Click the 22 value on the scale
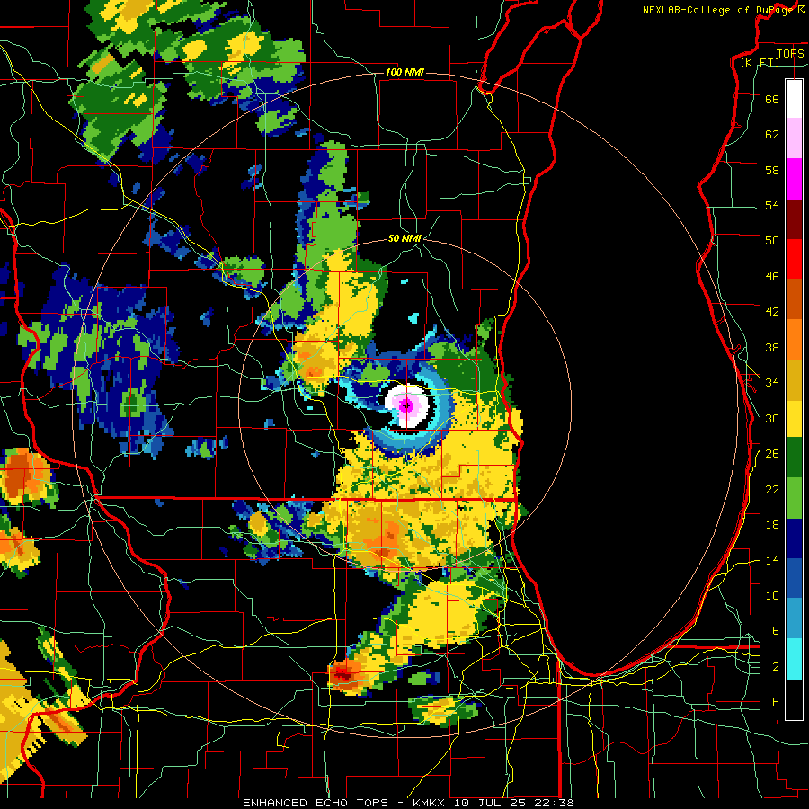The image size is (809, 809). [772, 489]
